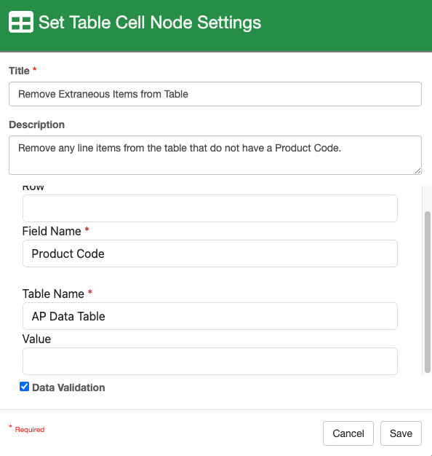Save the node settings

[x=401, y=433]
